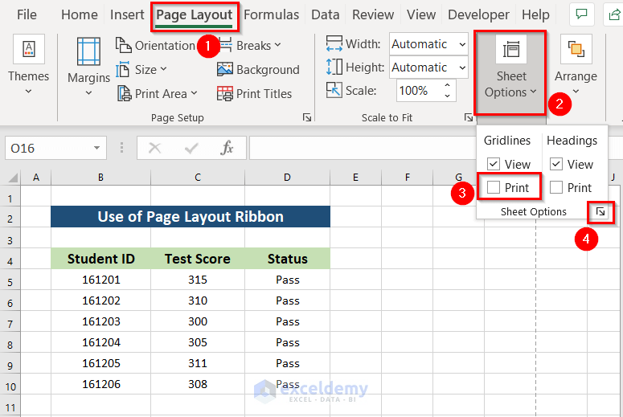623x417 pixels.
Task: Switch to the Developer tab
Action: click(x=478, y=14)
